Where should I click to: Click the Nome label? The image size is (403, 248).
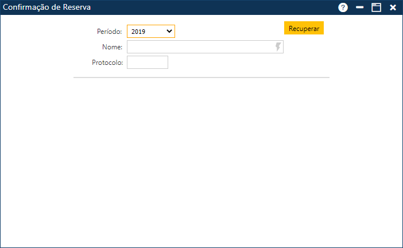point(111,47)
